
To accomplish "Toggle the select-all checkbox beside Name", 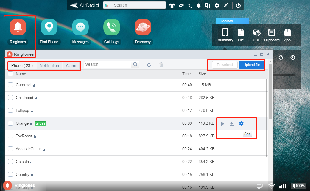I will (x=10, y=74).
